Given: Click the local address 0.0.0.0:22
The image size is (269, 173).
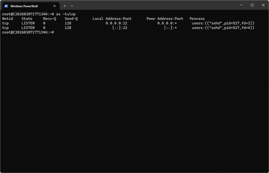Looking at the screenshot, I should tap(116, 23).
